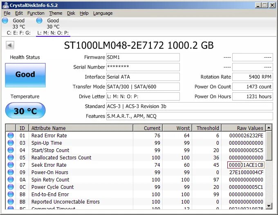
Task: Click the Good health status button
Action: [x=25, y=75]
